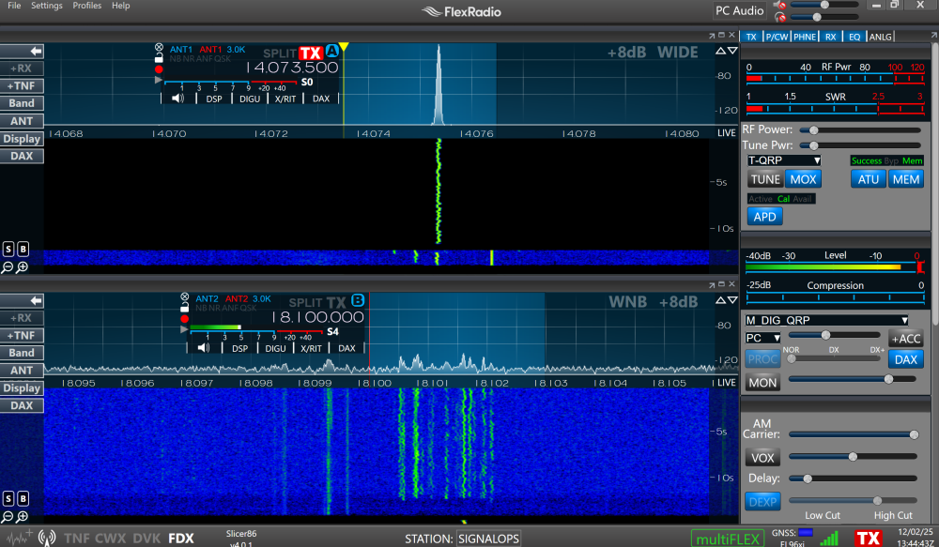Viewport: 939px width, 547px height.
Task: Collapse lower panadapter side menu arrow
Action: [23, 300]
